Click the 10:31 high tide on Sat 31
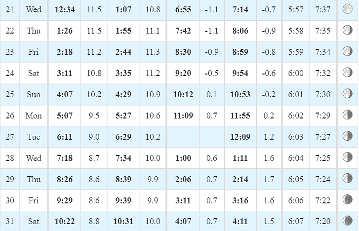Viewport: 359px width, 231px height. (x=123, y=222)
